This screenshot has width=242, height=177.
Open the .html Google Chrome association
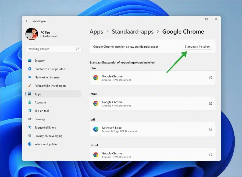(153, 104)
